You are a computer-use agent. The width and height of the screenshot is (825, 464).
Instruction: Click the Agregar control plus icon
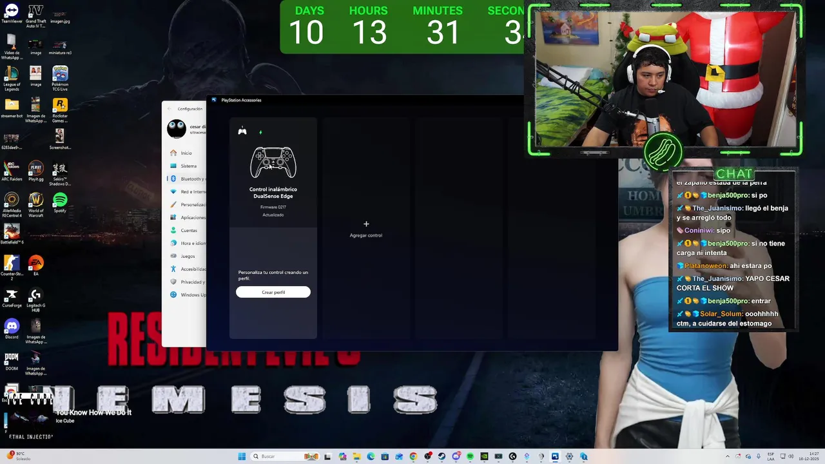(x=366, y=224)
